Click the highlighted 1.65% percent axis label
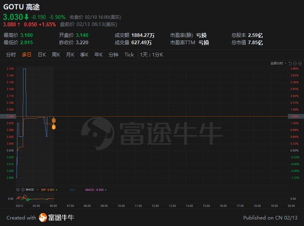Image resolution: width=304 pixels, height=226 pixels. pos(296,116)
